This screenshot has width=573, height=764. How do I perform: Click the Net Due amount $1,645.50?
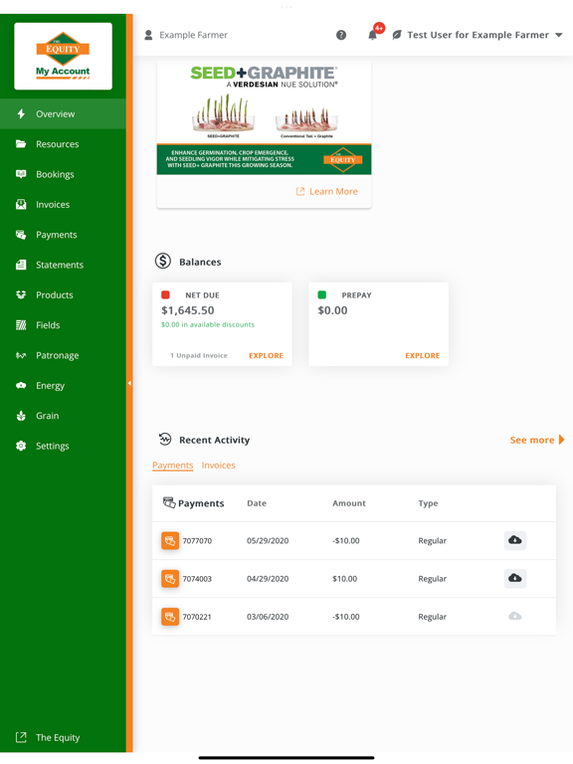(x=188, y=310)
